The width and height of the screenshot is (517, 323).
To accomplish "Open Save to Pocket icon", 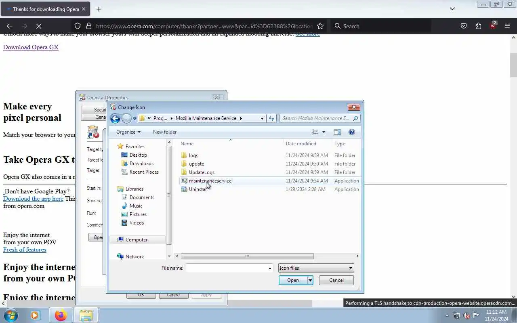I will [x=464, y=26].
